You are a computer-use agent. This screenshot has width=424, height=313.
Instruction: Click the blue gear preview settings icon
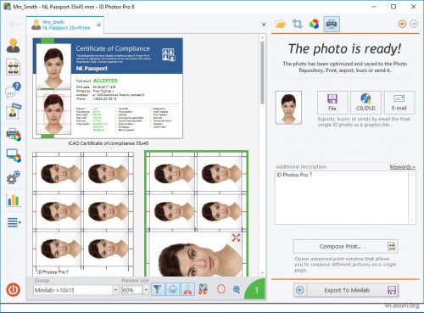click(x=237, y=289)
